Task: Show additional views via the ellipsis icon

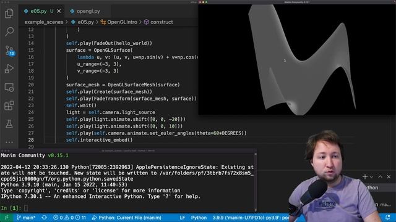Action: tap(9, 142)
